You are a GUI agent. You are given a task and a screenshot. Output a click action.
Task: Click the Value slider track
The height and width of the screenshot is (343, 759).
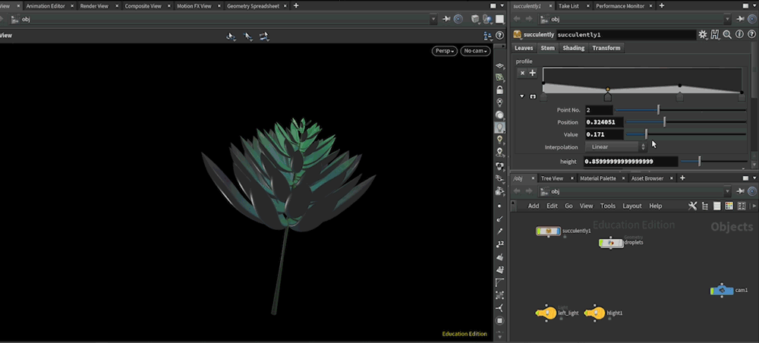686,134
